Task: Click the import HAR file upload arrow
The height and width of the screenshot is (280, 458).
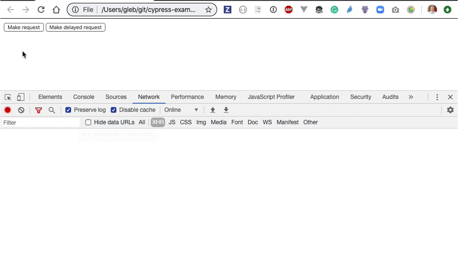Action: coord(213,110)
